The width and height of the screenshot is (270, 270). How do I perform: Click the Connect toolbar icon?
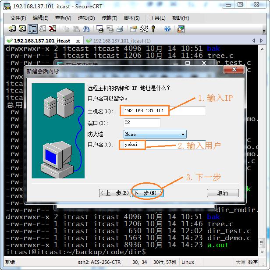pyautogui.click(x=12, y=29)
